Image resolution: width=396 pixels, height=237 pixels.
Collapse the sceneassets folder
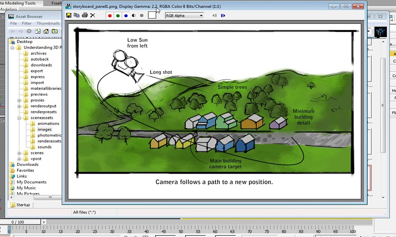click(x=19, y=118)
